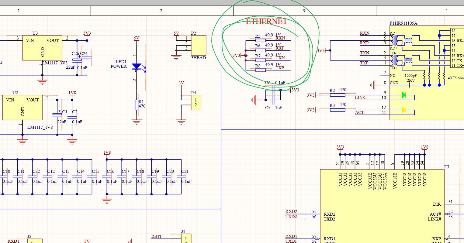Select resistor R6 symbol
Viewport: 464px width, 243px height.
(x=261, y=50)
